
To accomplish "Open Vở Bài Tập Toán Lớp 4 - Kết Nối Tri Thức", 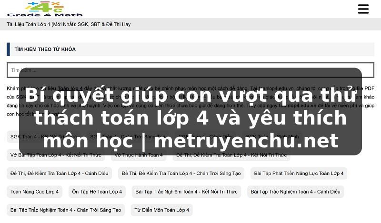I will pyautogui.click(x=56, y=155).
